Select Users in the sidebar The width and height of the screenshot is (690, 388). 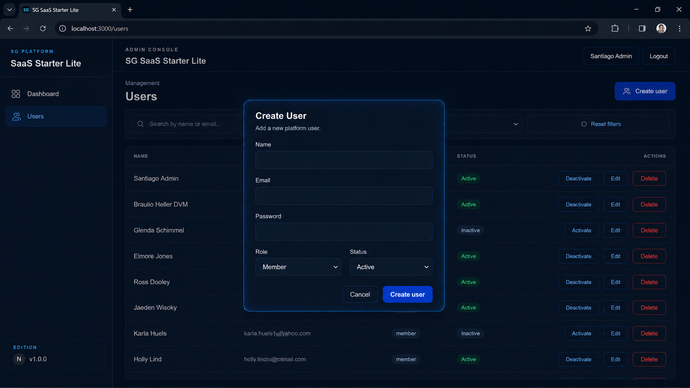[56, 116]
